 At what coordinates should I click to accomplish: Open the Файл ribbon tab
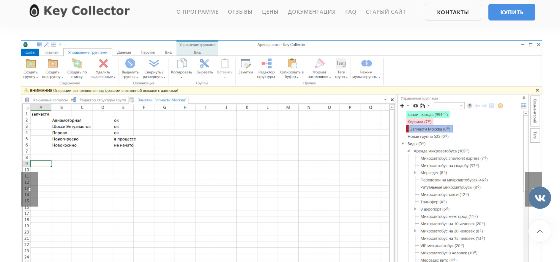[30, 53]
